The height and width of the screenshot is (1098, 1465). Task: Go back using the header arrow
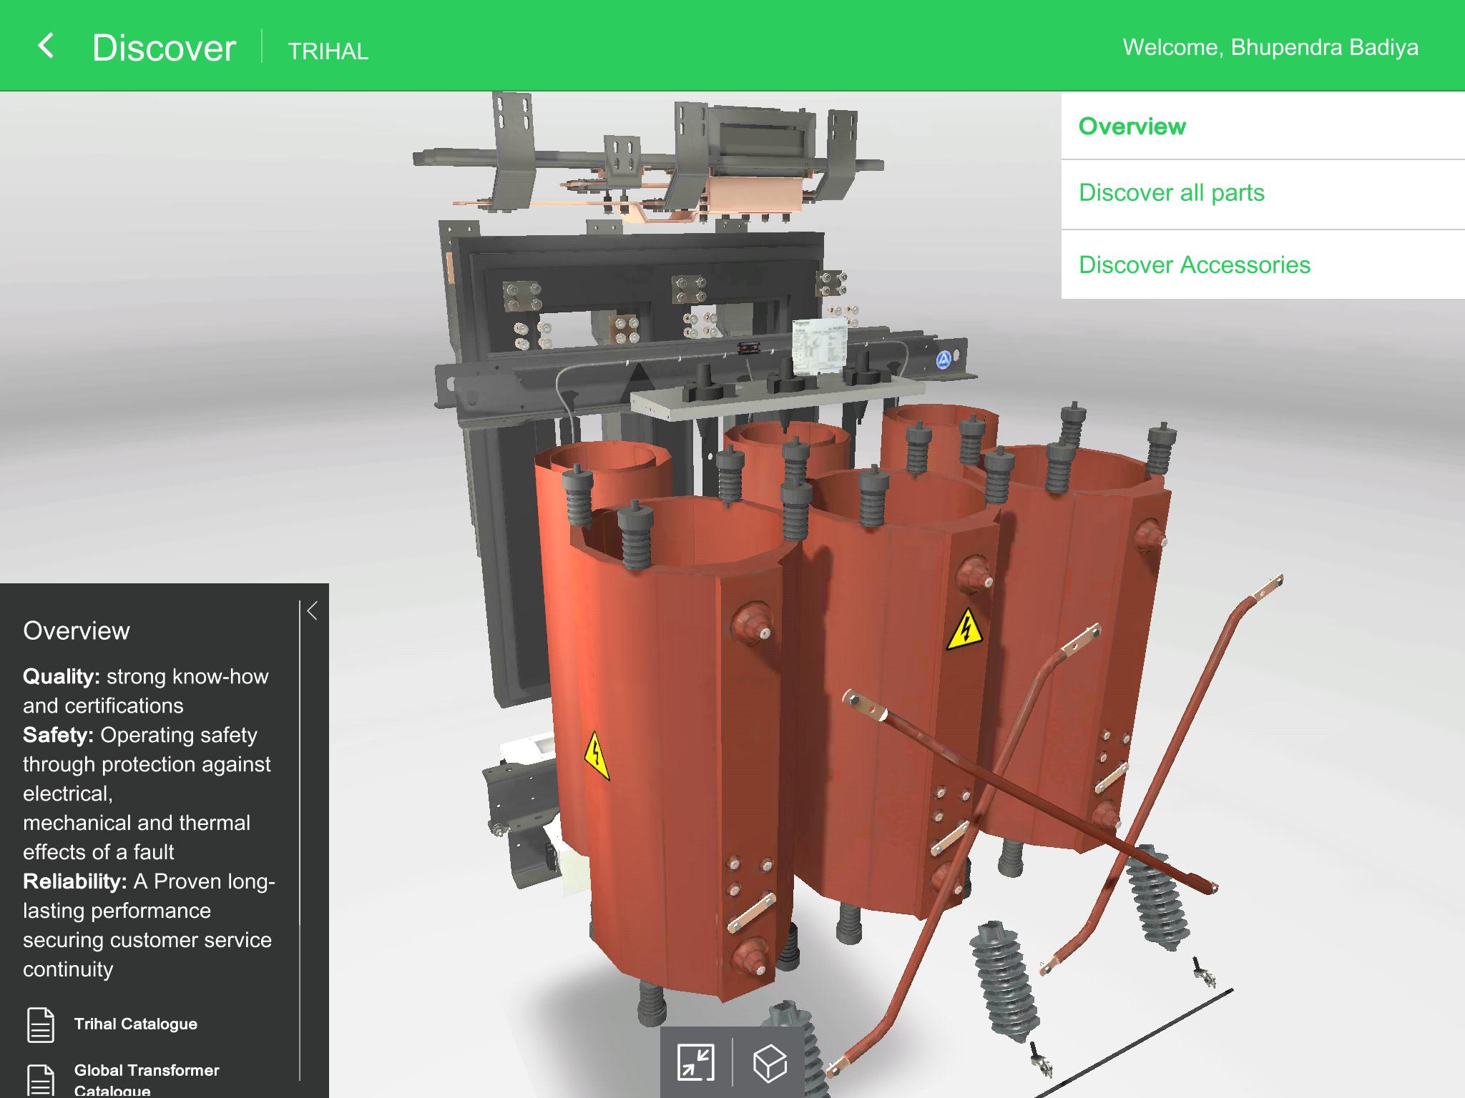(x=46, y=46)
